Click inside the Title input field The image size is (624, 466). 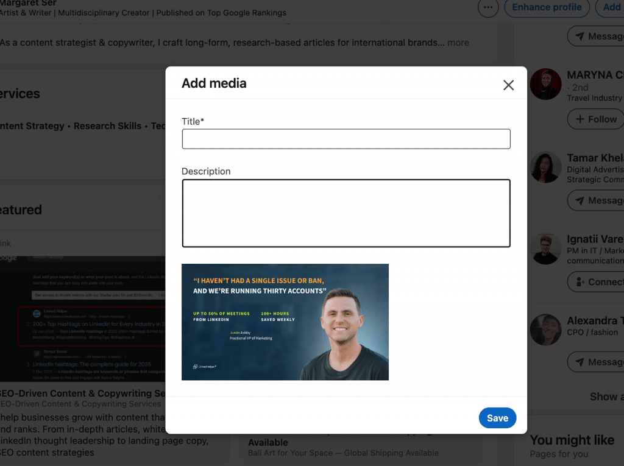point(346,139)
